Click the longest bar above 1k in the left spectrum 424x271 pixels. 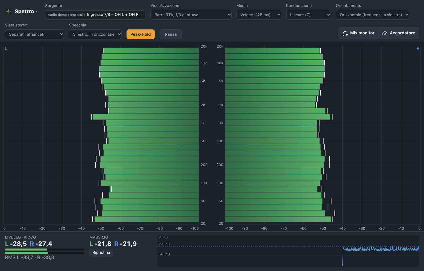pos(145,117)
